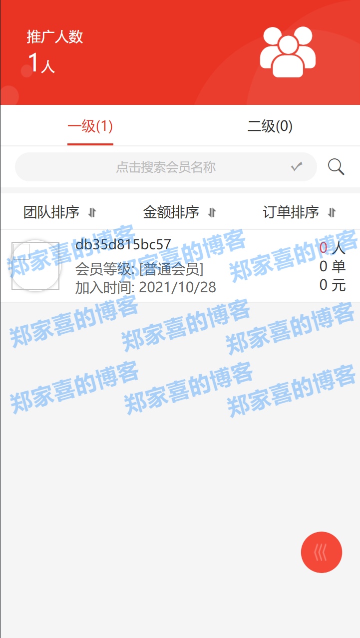Image resolution: width=360 pixels, height=638 pixels.
Task: Click the 金额排序 sort arrows icon
Action: [x=212, y=213]
